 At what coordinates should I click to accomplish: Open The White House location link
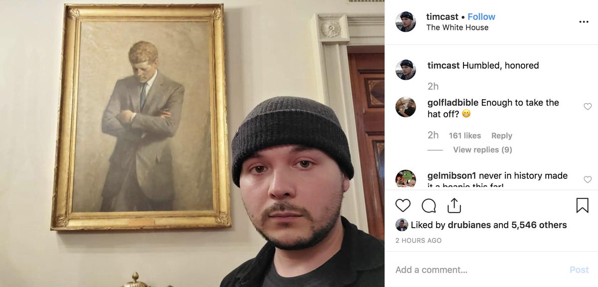pos(457,27)
